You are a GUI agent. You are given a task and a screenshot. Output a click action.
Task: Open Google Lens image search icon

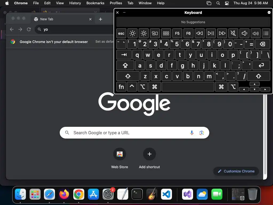coord(202,133)
